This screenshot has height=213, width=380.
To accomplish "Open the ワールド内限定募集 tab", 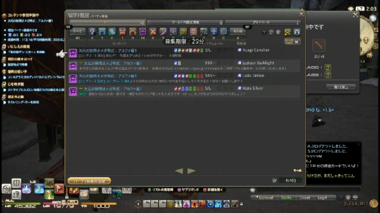I will (185, 22).
